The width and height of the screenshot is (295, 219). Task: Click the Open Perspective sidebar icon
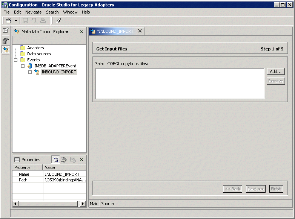pyautogui.click(x=6, y=30)
